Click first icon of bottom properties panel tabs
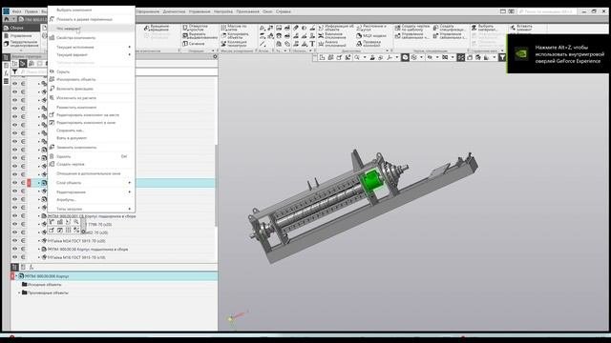Viewport: 611px width, 343px height. pyautogui.click(x=14, y=267)
